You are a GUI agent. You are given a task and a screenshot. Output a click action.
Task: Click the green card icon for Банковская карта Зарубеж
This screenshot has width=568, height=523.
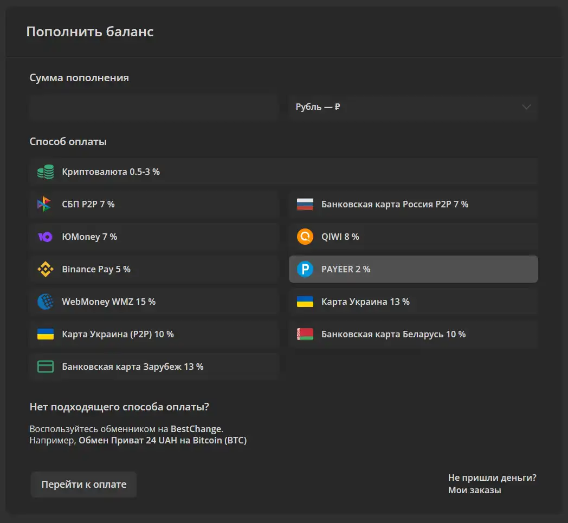[46, 367]
